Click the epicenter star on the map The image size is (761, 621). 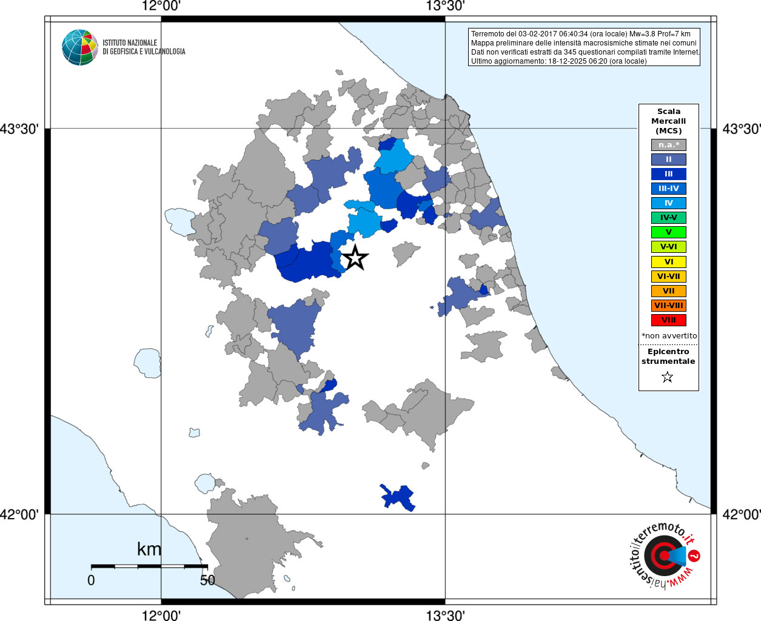coord(355,258)
